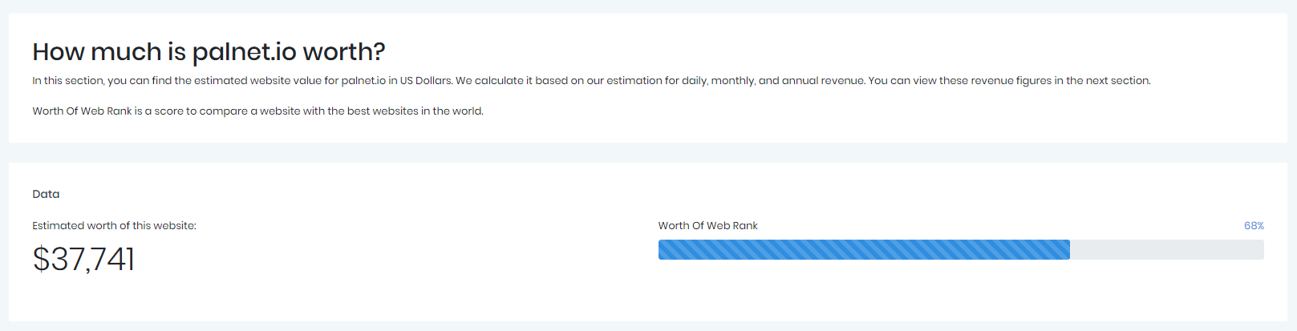Click 'best websites in the world' text
Screen dimensions: 1297x331
coord(415,111)
